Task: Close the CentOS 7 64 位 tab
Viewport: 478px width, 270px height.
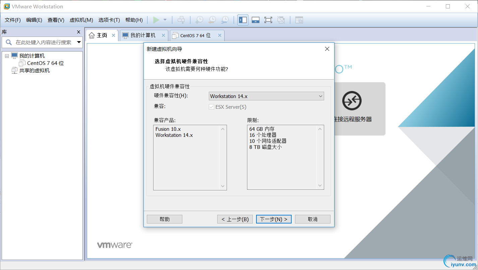Action: pos(220,35)
